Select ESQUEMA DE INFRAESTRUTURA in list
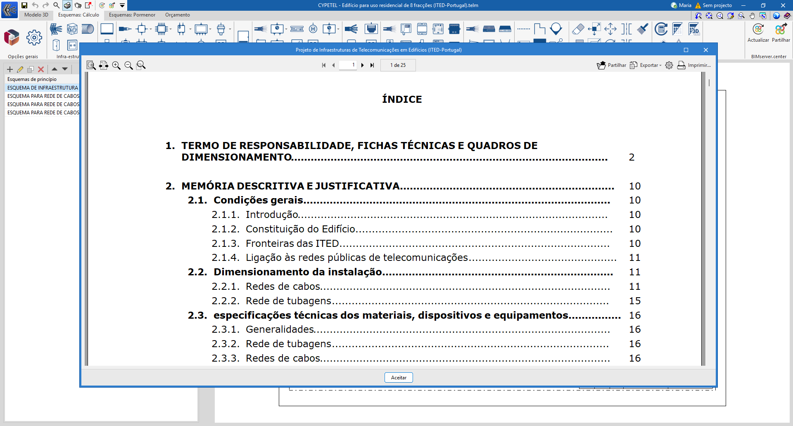Viewport: 793px width, 426px height. 43,88
